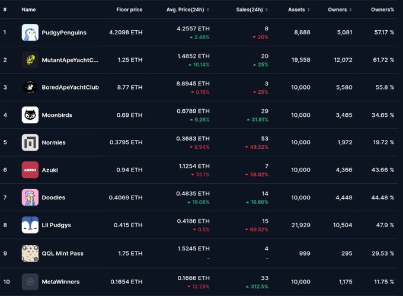Select the 1.25 ETH floor price
This screenshot has height=296, width=403.
pos(130,60)
